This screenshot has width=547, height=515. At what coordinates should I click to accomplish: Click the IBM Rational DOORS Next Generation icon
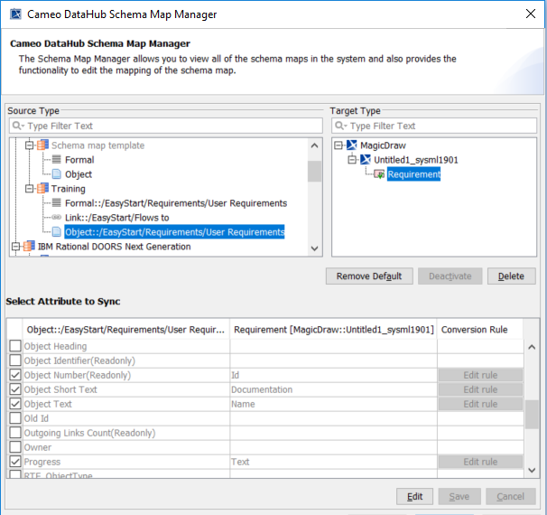(x=27, y=247)
